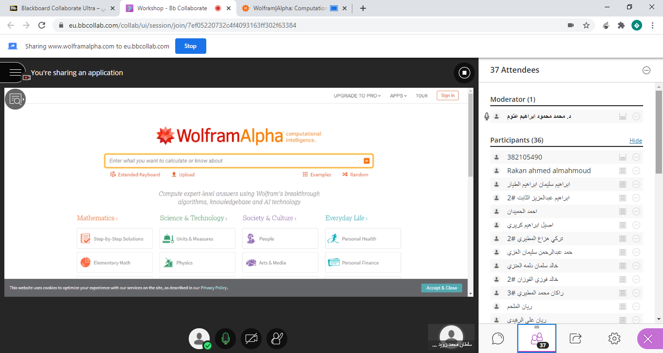Open attendee controls for Rakan ahmed almahmoud
This screenshot has height=353, width=663.
(x=636, y=171)
